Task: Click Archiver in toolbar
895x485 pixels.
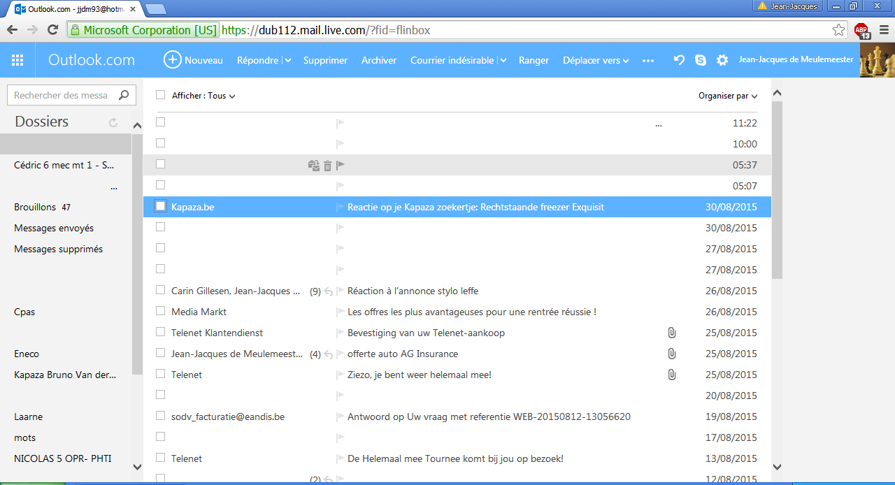Action: tap(379, 61)
